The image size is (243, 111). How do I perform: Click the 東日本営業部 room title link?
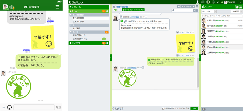click(x=122, y=7)
